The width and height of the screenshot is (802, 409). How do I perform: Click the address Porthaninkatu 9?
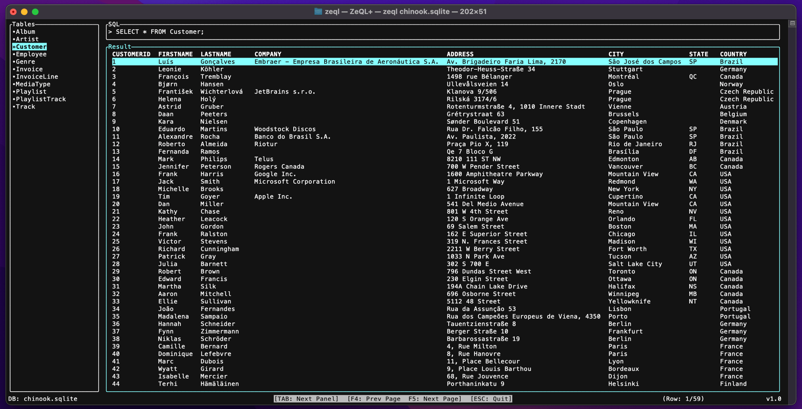(475, 384)
